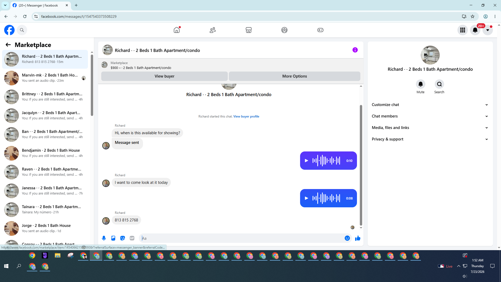Record a voice clip with microphone icon
This screenshot has width=501, height=282.
[x=104, y=238]
